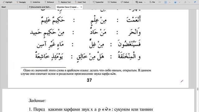
Task: Click the footnote line starting "случае оно означает"
Action: (68, 74)
